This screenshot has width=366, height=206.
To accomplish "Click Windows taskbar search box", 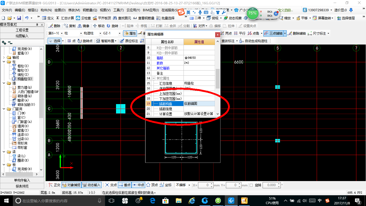I will 58,201.
